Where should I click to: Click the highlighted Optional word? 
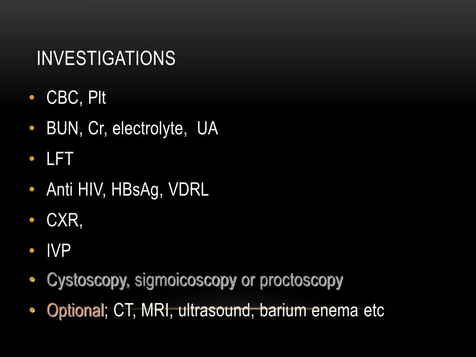tap(75, 311)
